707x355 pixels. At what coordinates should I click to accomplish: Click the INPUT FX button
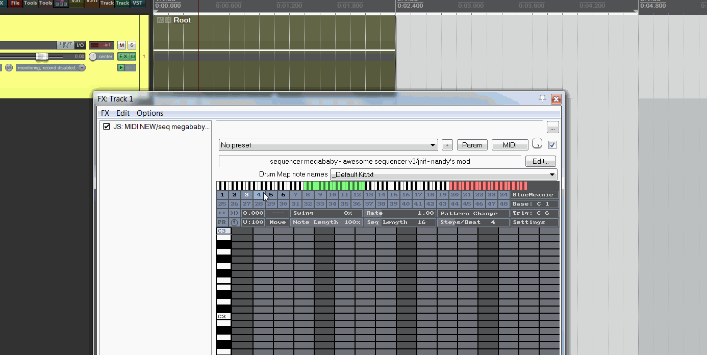65,45
